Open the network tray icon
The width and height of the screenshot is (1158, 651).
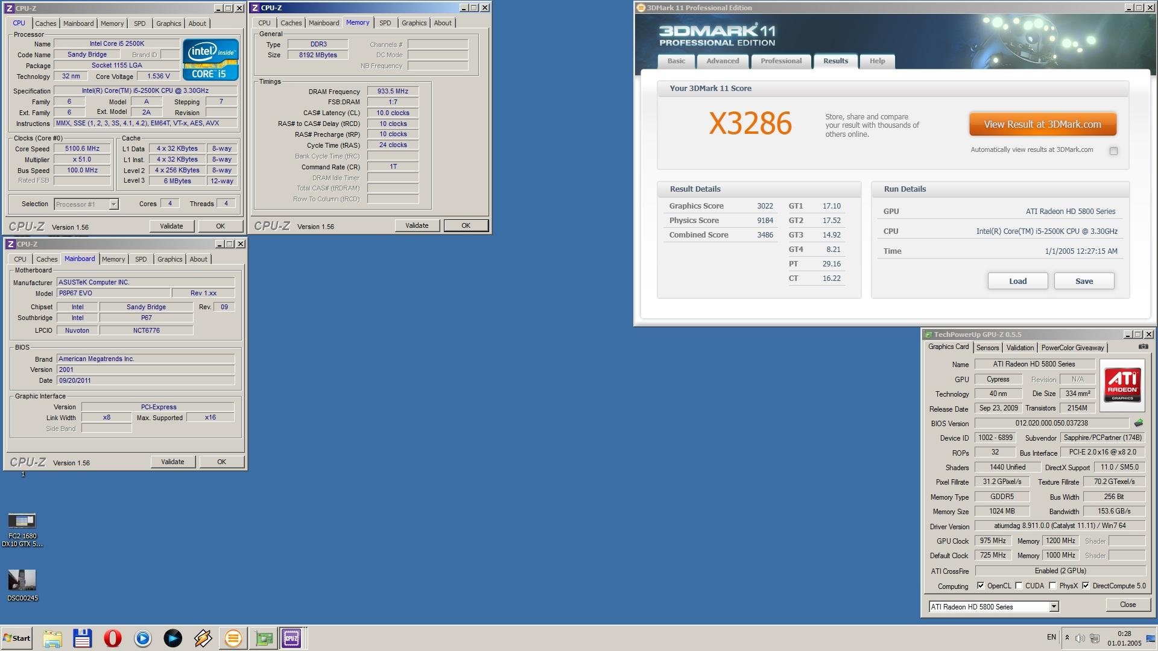point(1095,638)
